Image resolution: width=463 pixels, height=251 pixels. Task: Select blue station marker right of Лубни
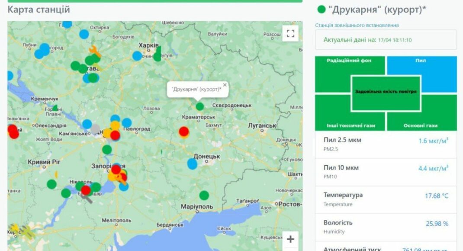[44, 48]
